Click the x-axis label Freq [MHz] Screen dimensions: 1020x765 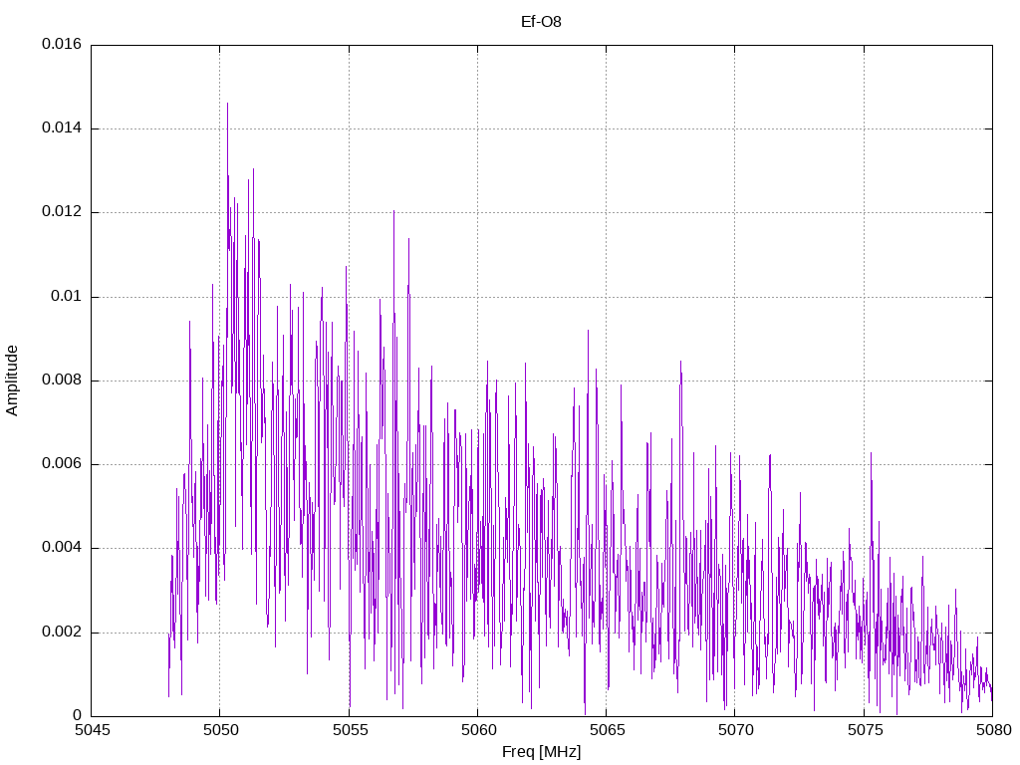click(541, 752)
